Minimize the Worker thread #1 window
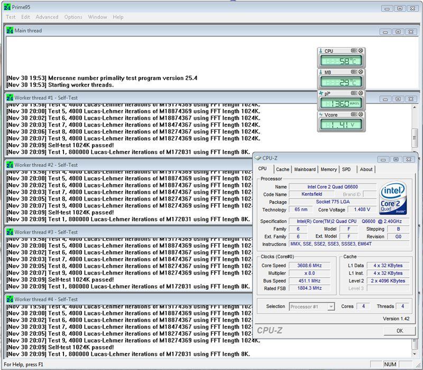 (385, 99)
